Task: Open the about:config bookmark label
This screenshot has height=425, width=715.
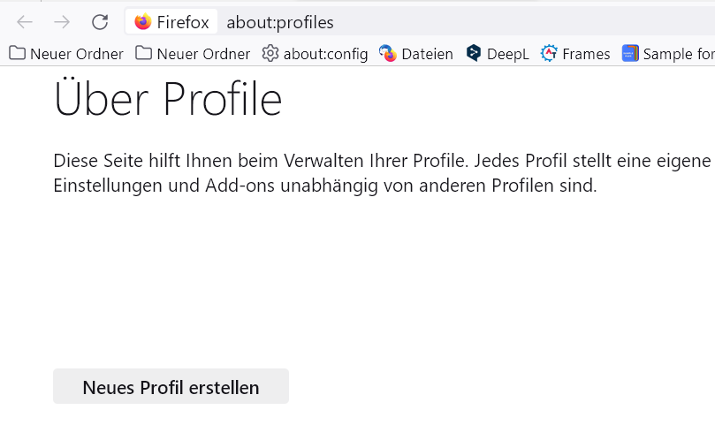Action: [325, 54]
